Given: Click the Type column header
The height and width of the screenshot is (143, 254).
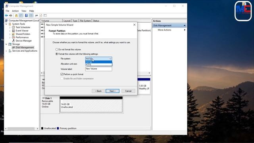Looking at the screenshot, I should click(75, 21).
